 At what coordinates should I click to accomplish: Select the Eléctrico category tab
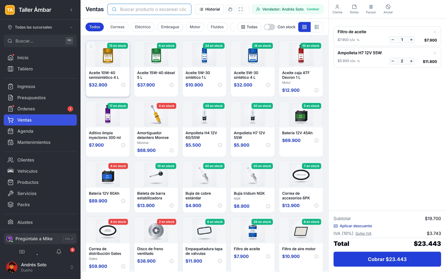pos(143,27)
